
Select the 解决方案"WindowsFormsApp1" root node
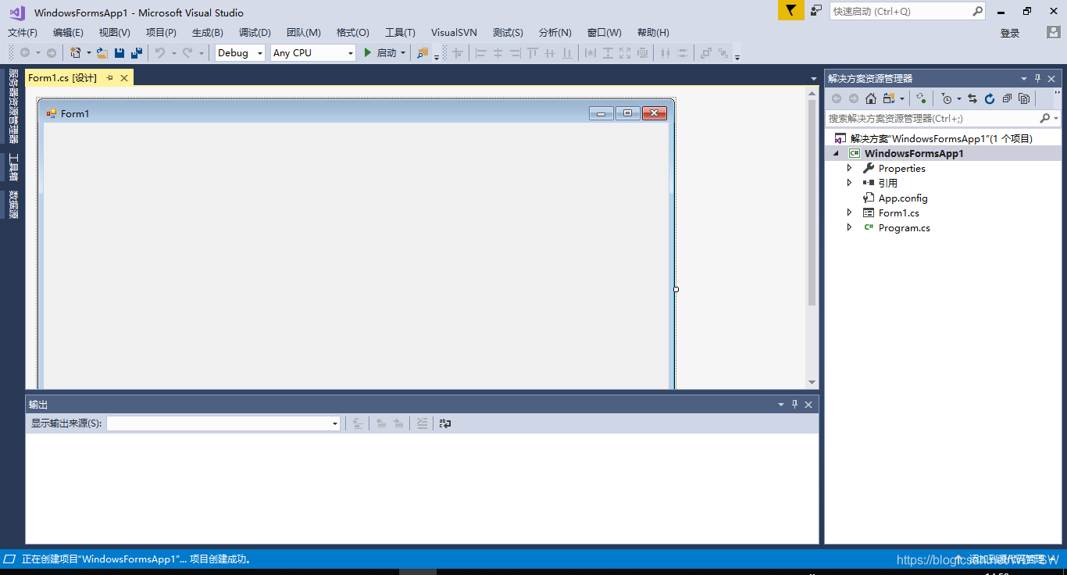[941, 138]
